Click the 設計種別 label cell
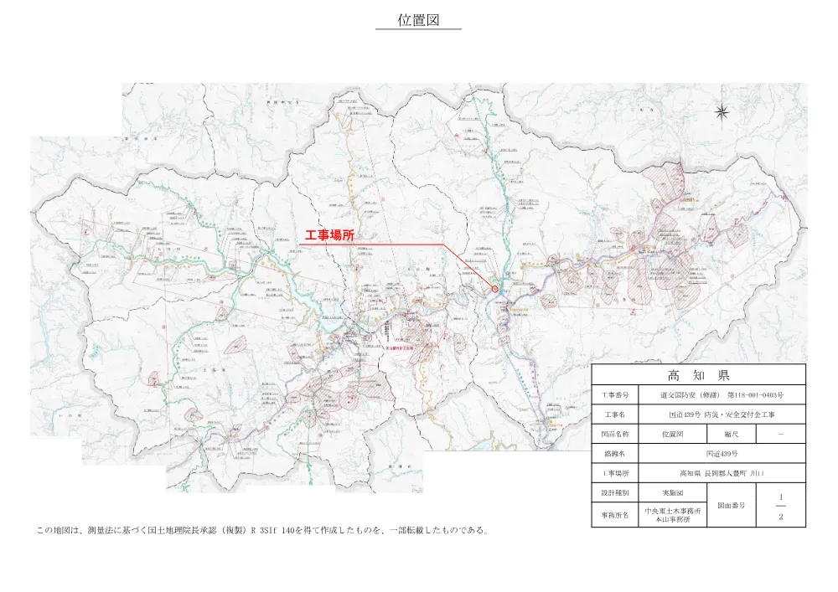This screenshot has width=838, height=592. point(615,492)
